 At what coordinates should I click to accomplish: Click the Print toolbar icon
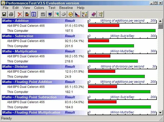[11, 14]
